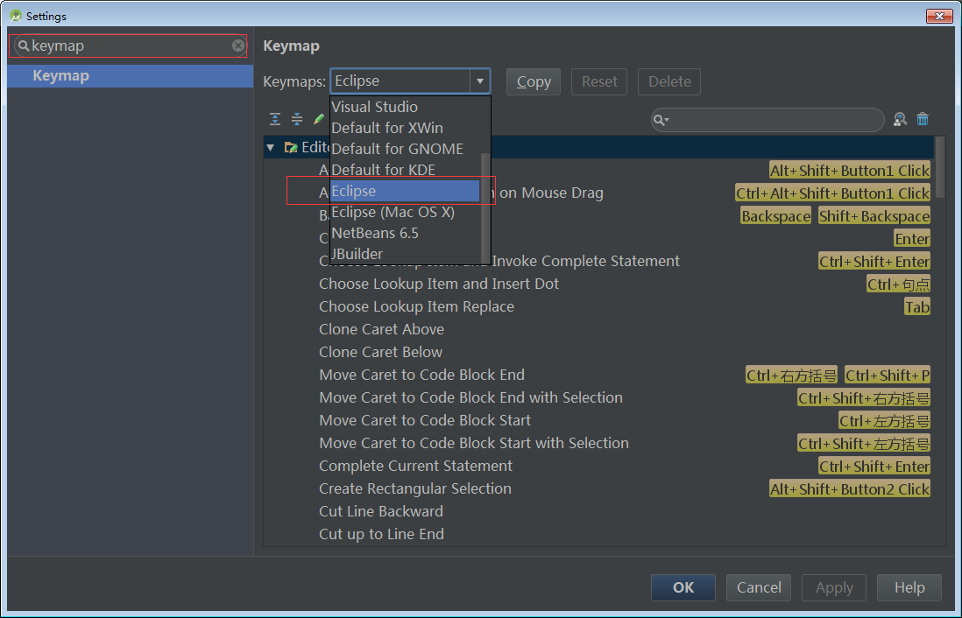Focus the actions filter search field
Screen dimensions: 962x618
[x=767, y=120]
